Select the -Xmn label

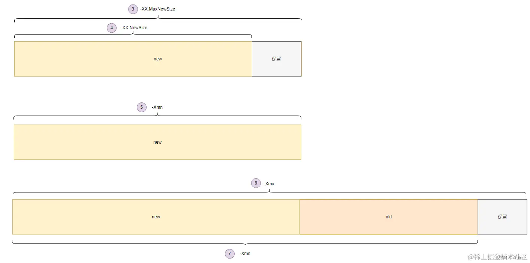157,107
